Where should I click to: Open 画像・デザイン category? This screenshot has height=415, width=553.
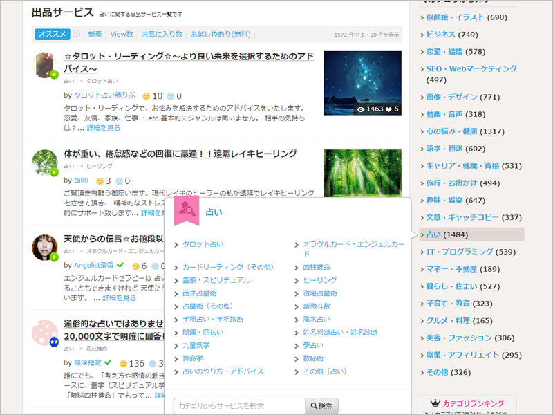pos(452,97)
